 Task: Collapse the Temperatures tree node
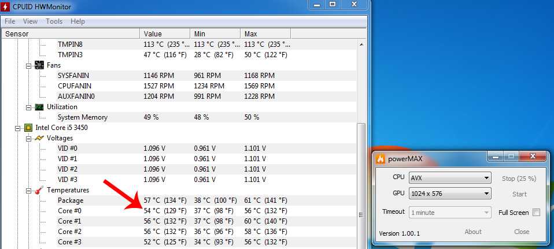[28, 191]
